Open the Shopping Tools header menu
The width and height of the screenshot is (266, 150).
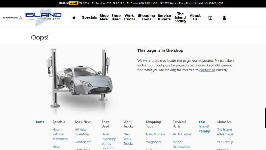tap(146, 17)
